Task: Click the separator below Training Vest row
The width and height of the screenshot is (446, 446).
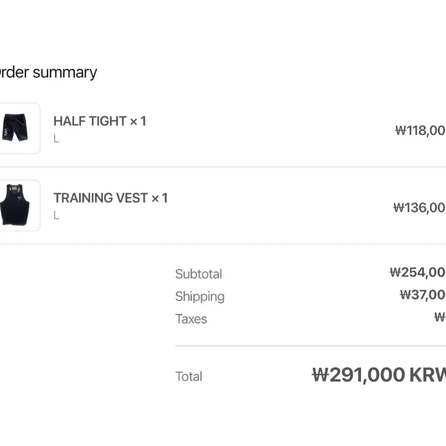Action: 223,244
